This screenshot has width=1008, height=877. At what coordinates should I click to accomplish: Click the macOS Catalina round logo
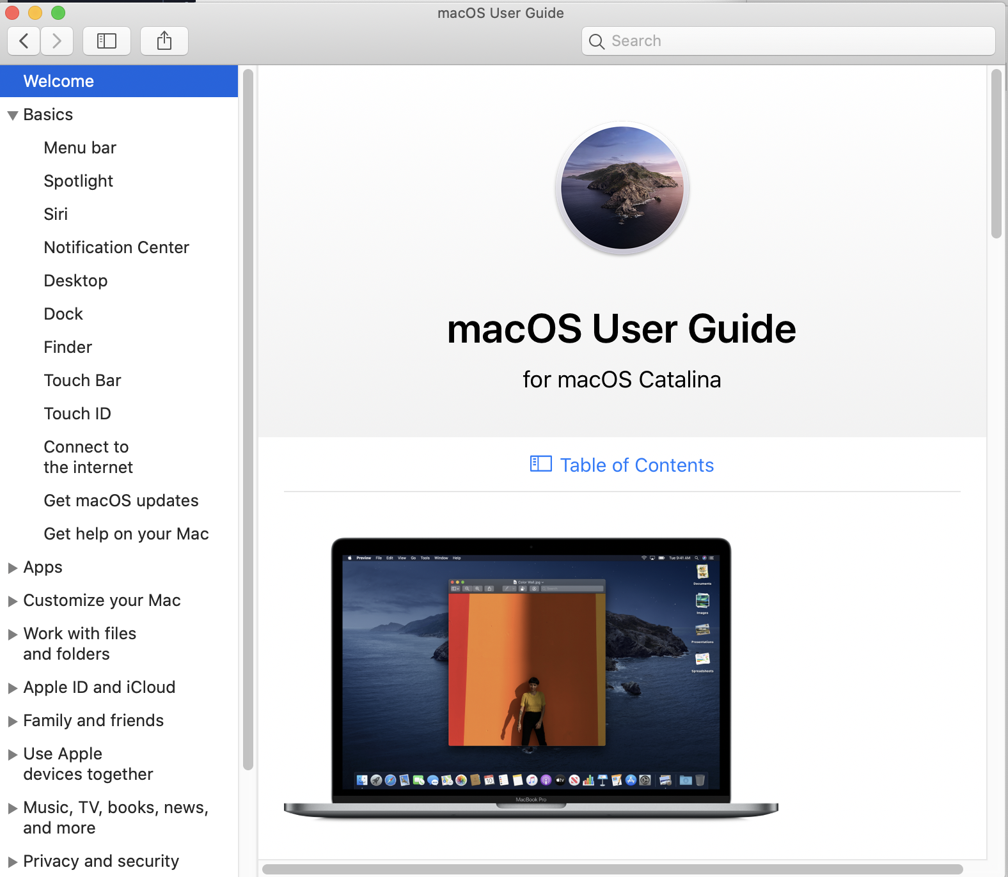pos(622,188)
